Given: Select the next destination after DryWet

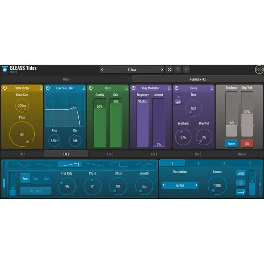Looking at the screenshot, I should pos(196,185).
